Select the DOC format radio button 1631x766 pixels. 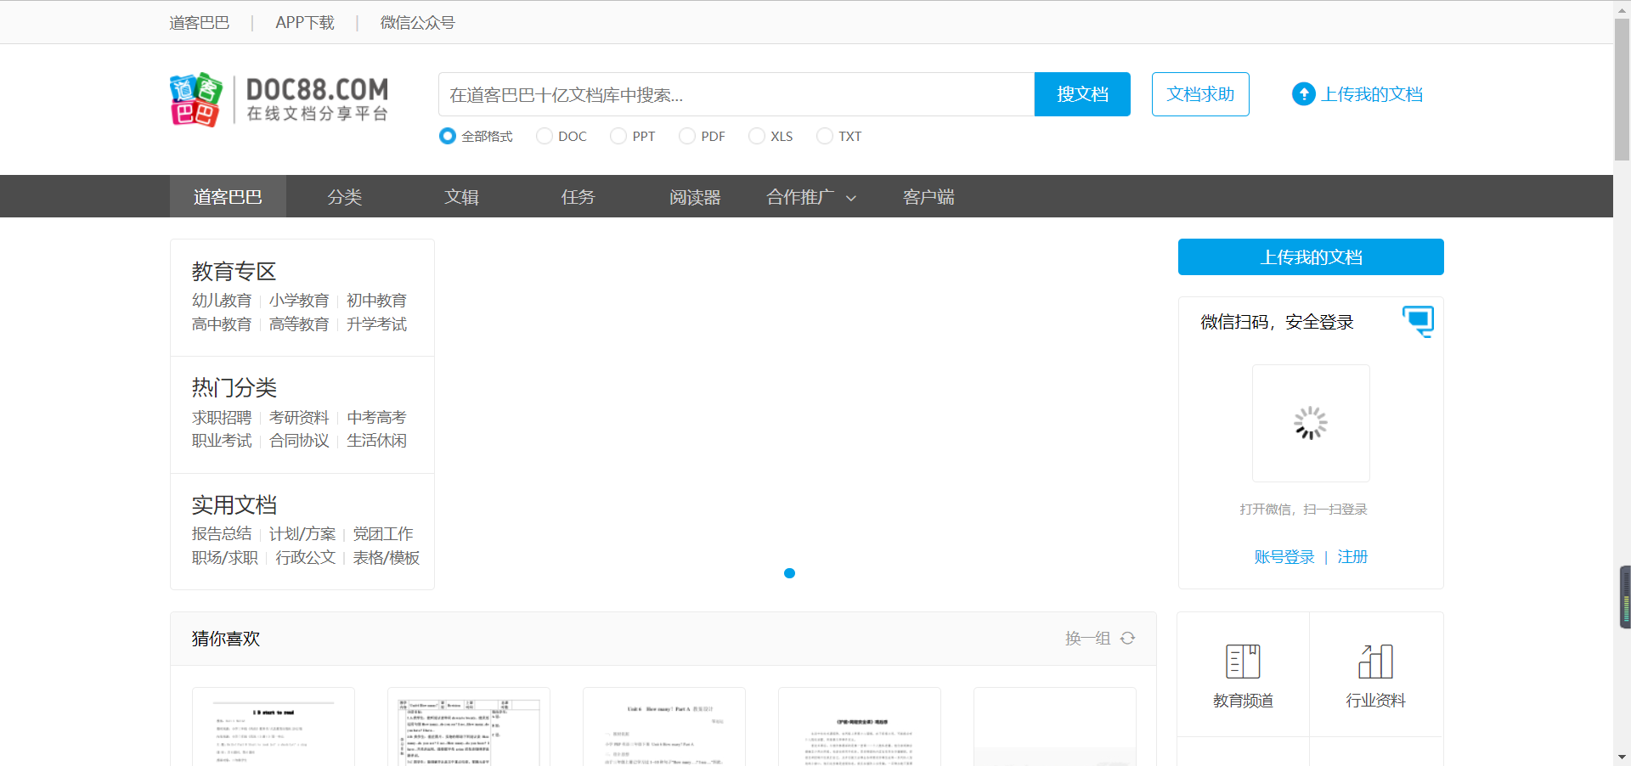545,136
